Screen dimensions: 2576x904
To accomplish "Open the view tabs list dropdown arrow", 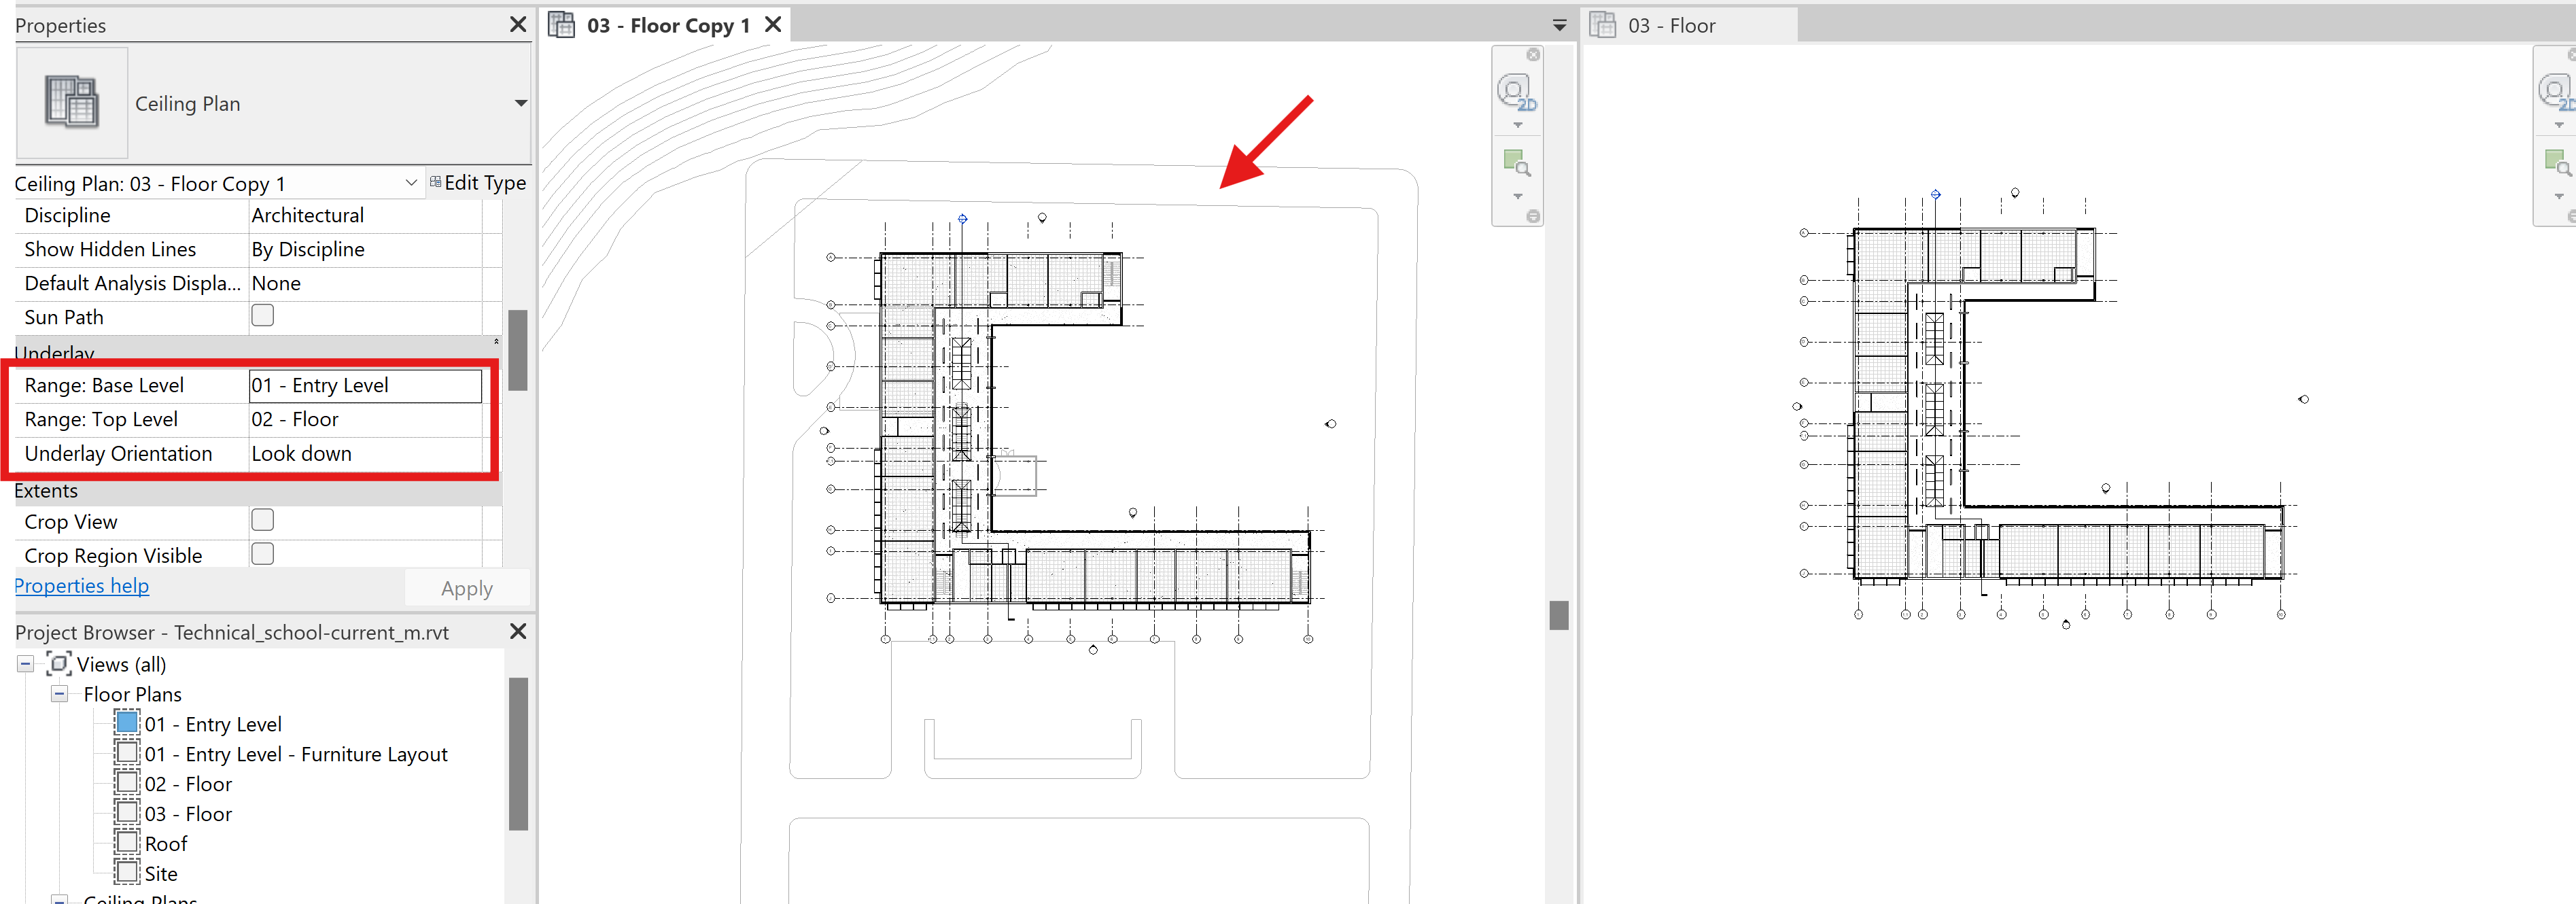I will (1559, 25).
